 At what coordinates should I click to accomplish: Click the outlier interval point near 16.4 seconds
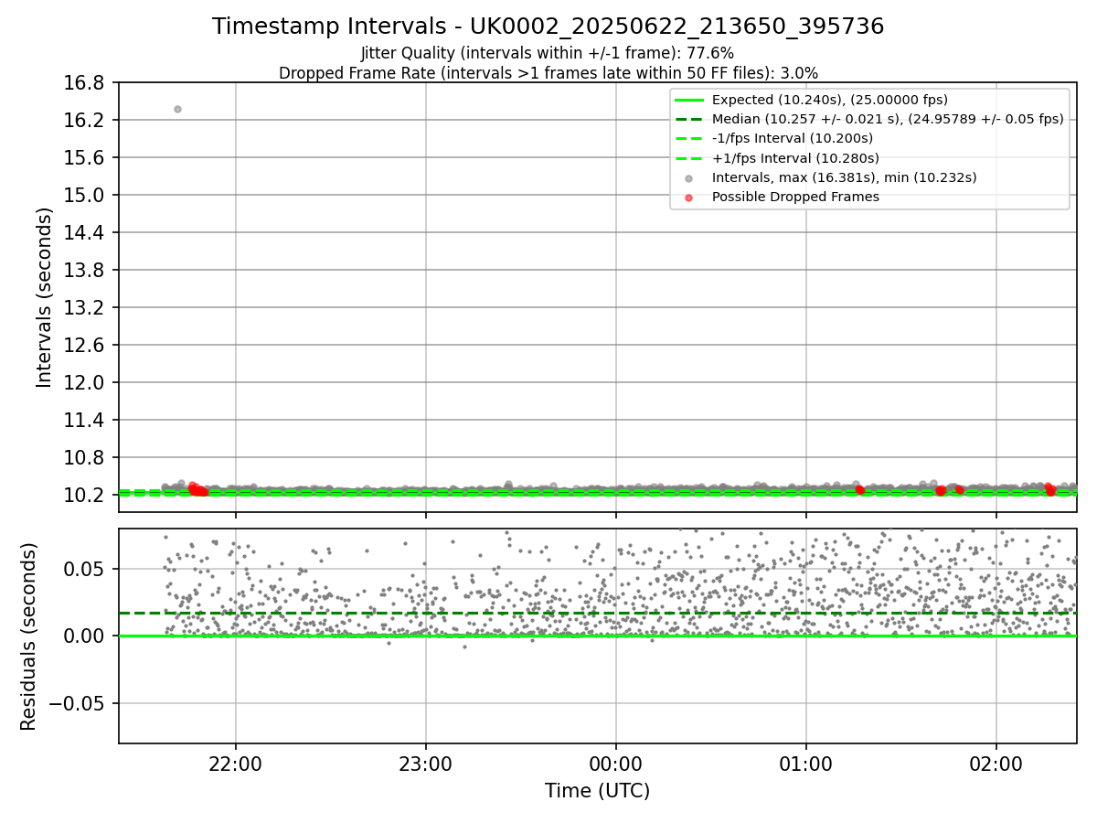[x=177, y=109]
